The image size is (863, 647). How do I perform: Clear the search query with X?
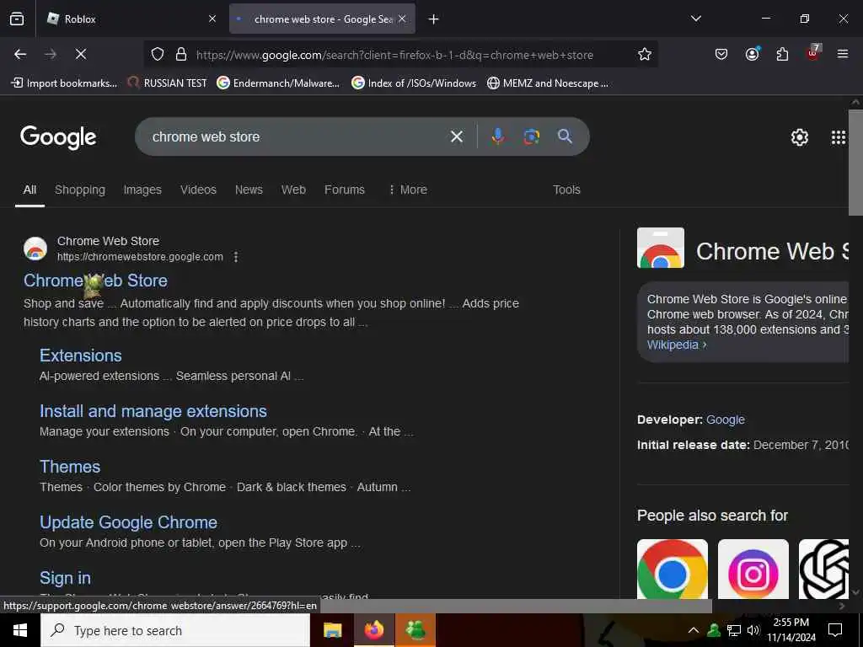[457, 136]
